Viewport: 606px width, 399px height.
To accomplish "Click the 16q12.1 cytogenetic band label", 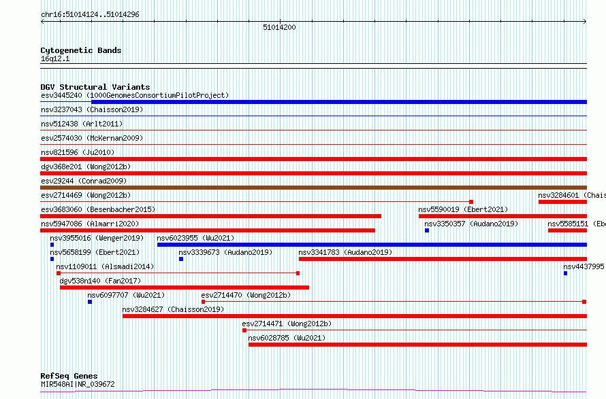I will pos(55,58).
